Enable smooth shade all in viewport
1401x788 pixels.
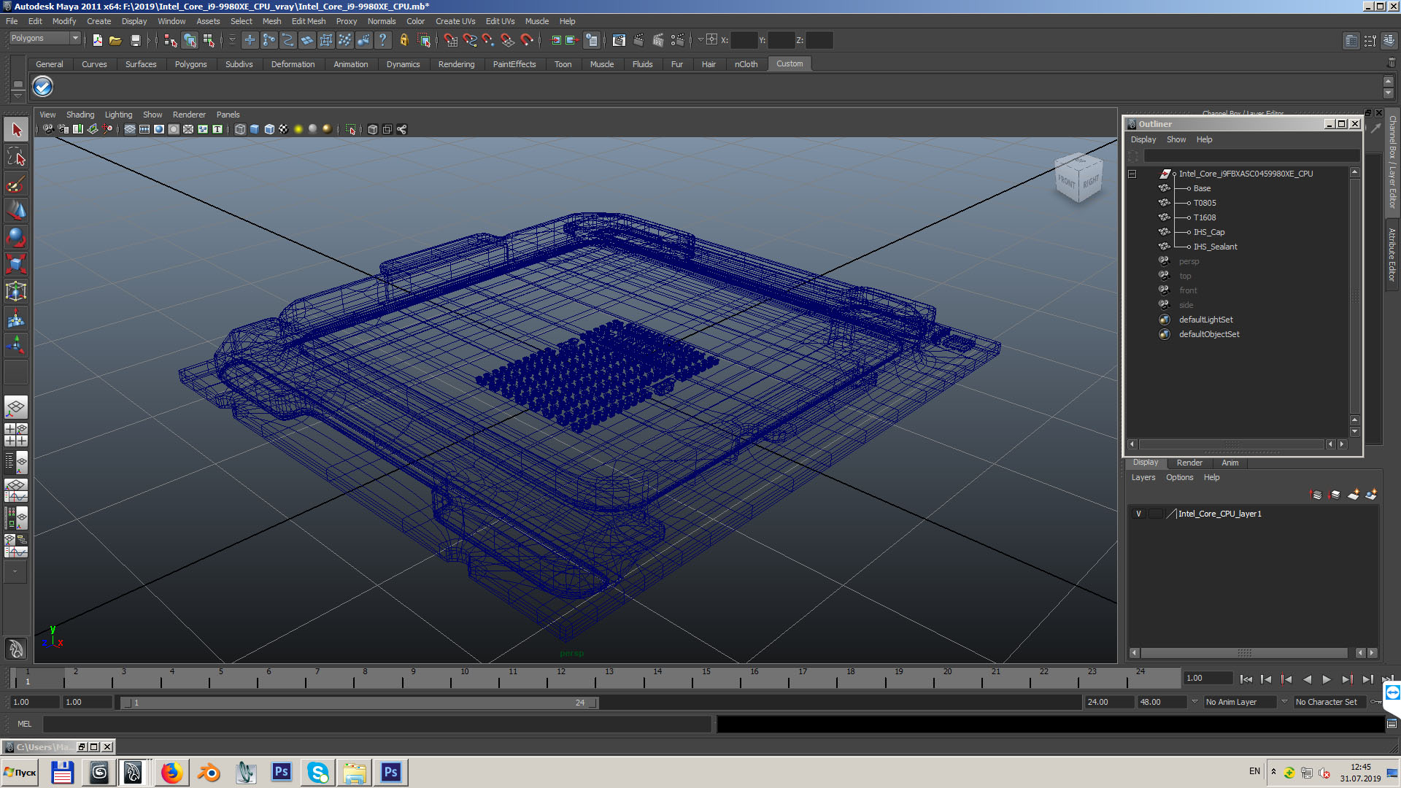click(x=255, y=129)
